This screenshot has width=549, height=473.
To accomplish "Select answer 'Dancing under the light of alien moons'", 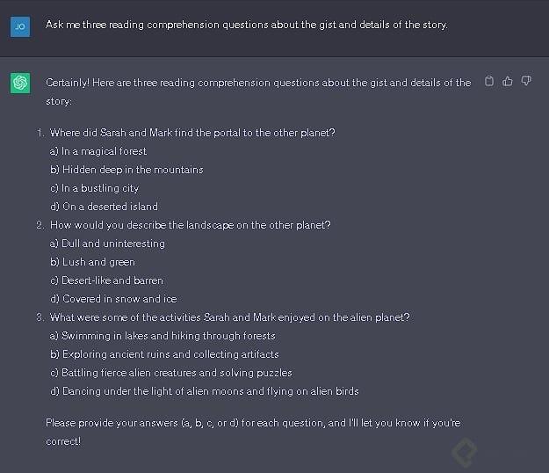I will pyautogui.click(x=205, y=391).
